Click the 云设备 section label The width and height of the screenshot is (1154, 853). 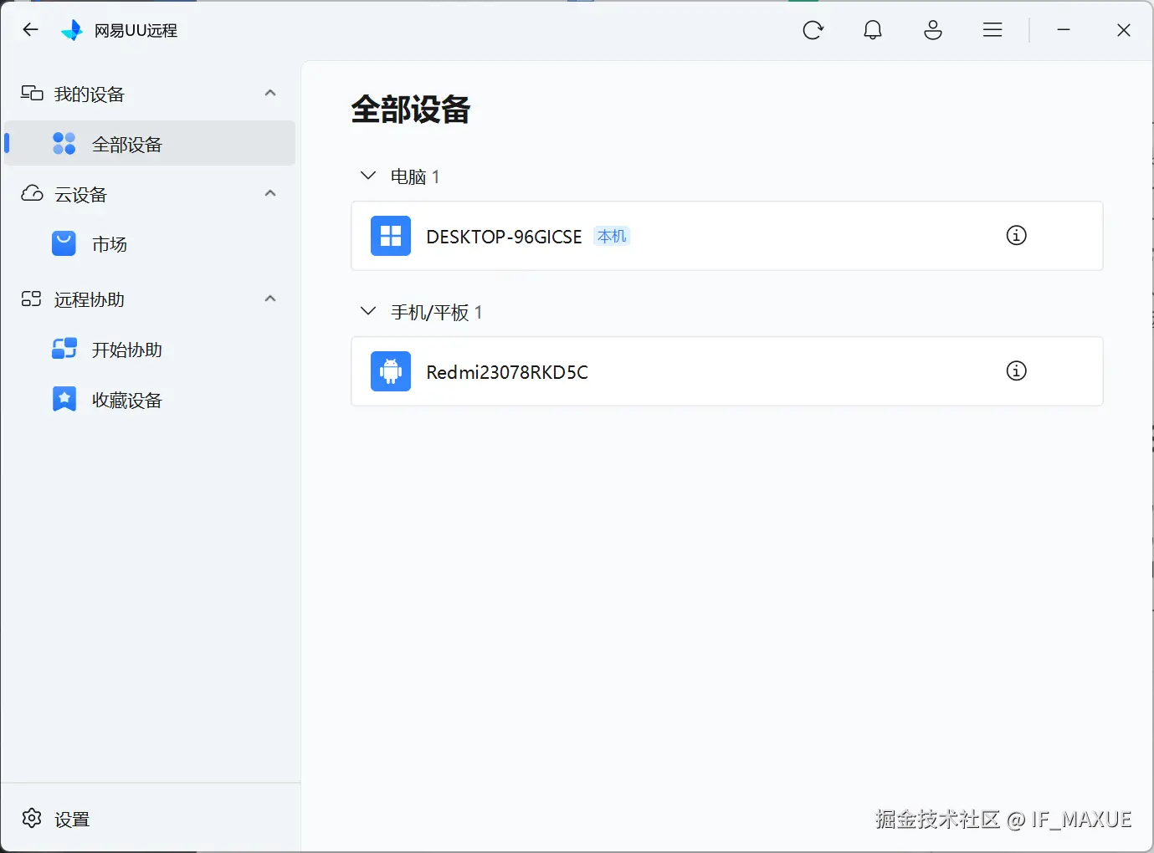(81, 194)
